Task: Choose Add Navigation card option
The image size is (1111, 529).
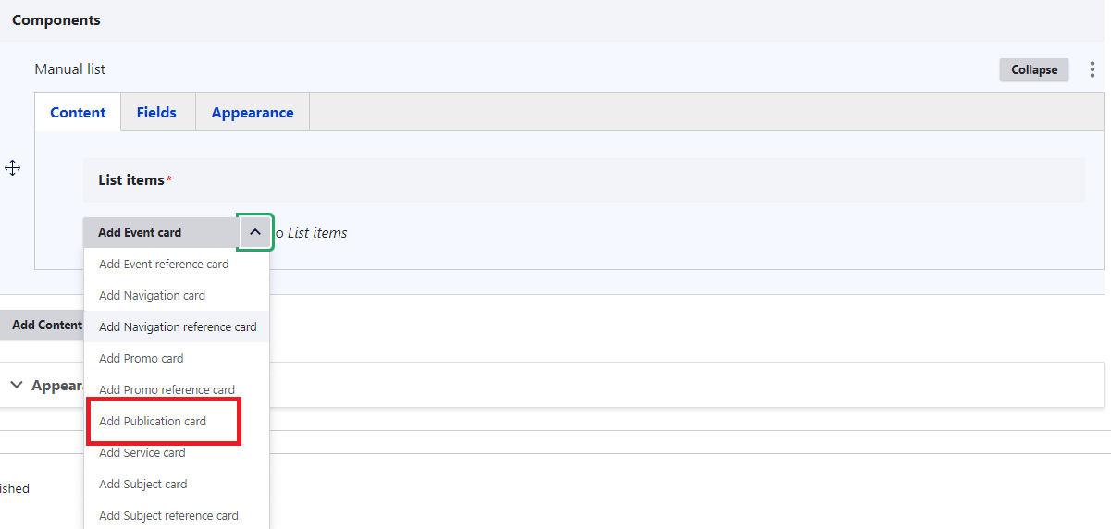Action: point(152,295)
